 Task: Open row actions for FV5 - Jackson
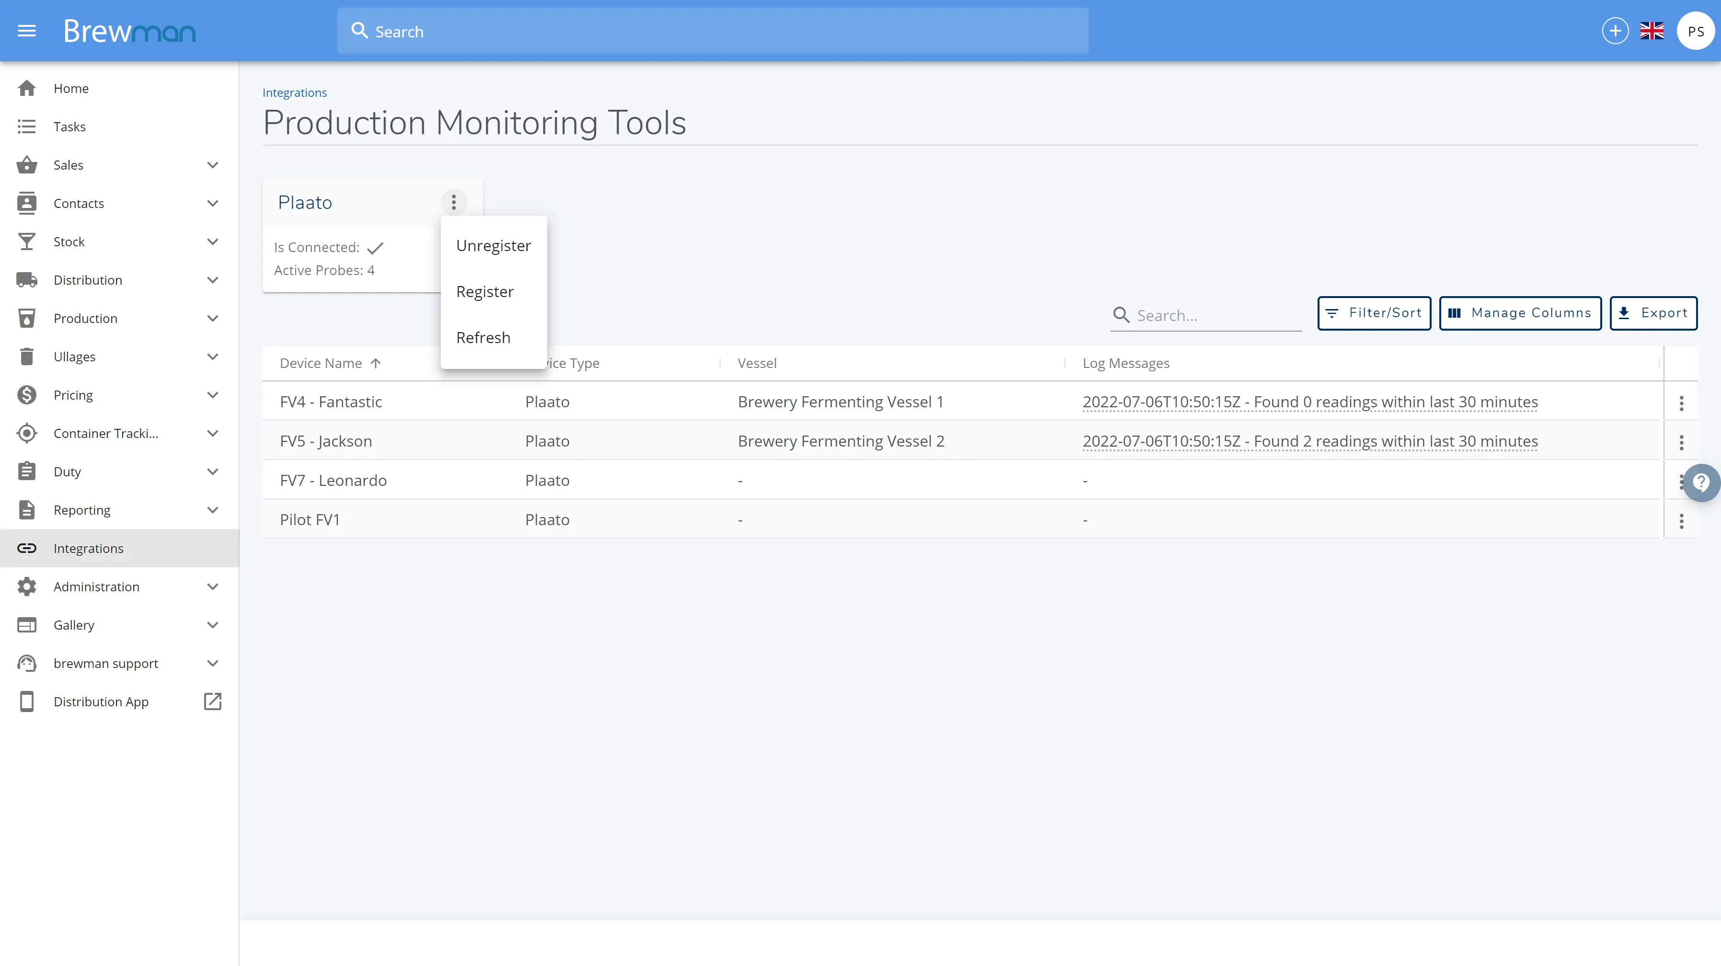(1681, 442)
